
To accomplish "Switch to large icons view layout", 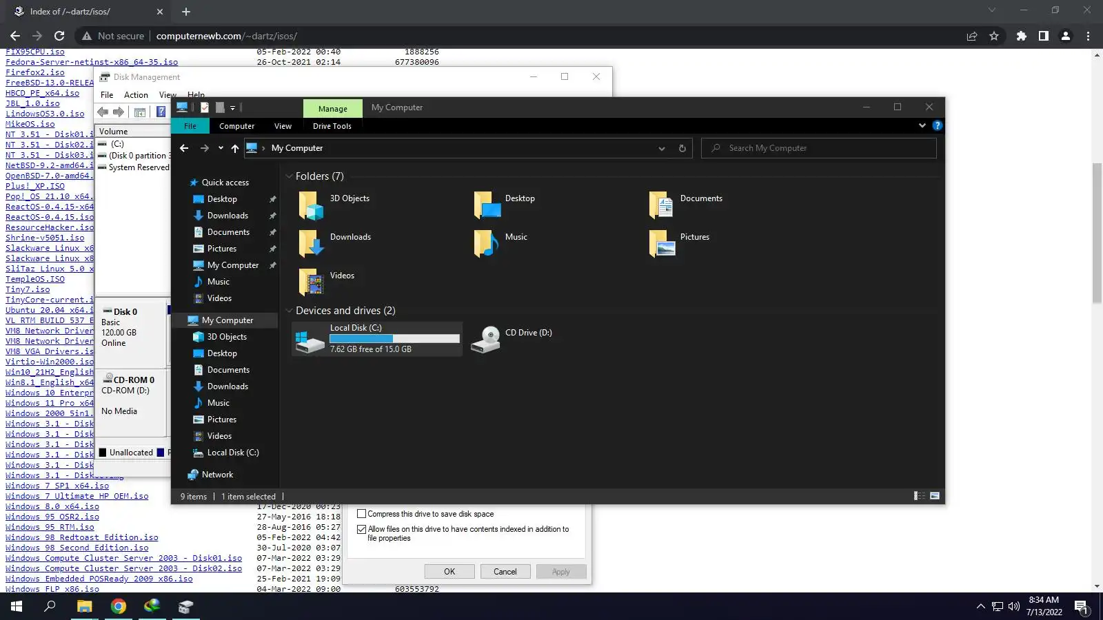I will pos(935,496).
